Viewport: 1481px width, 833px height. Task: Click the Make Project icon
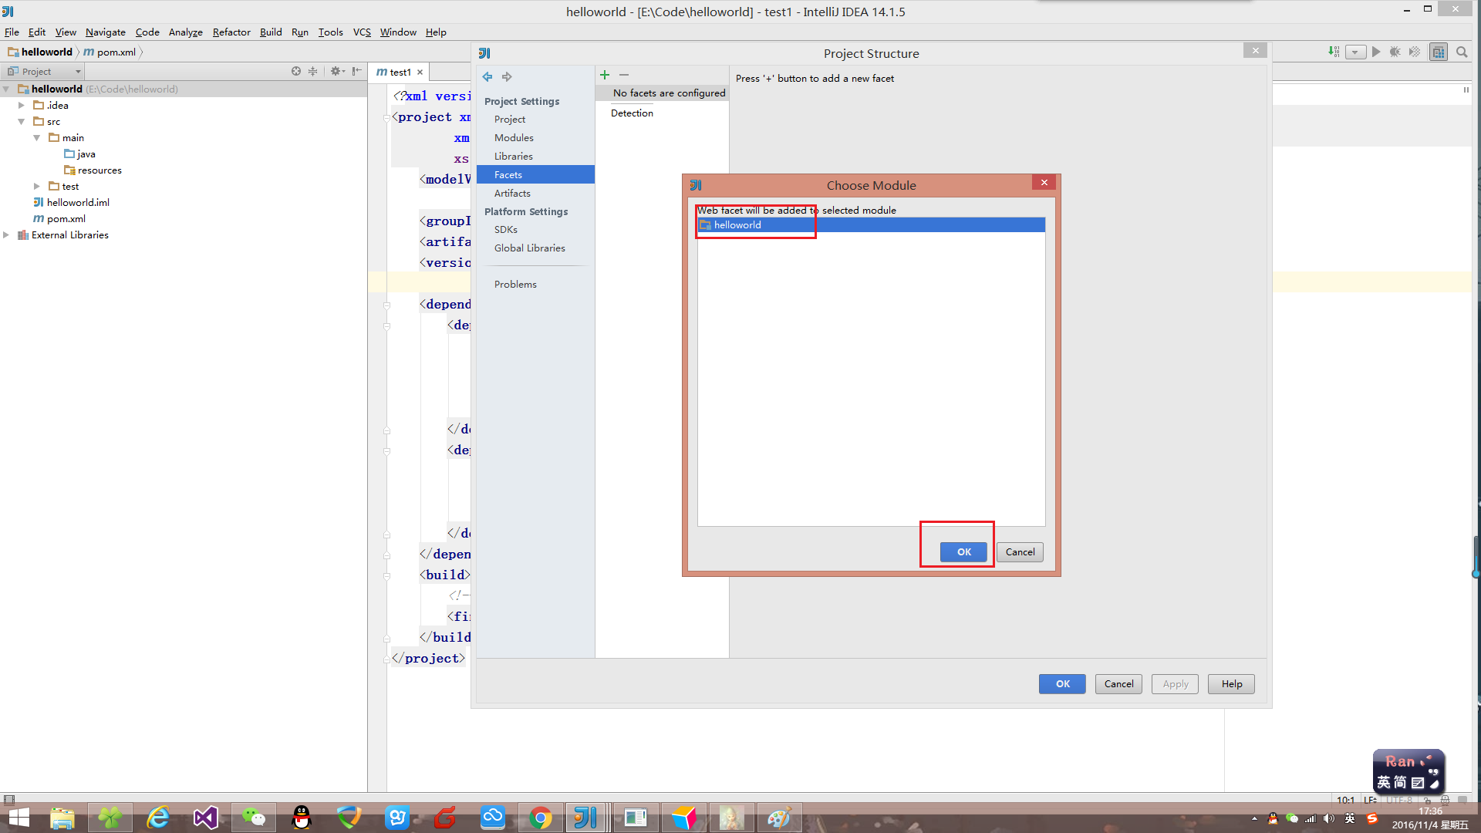click(1334, 52)
